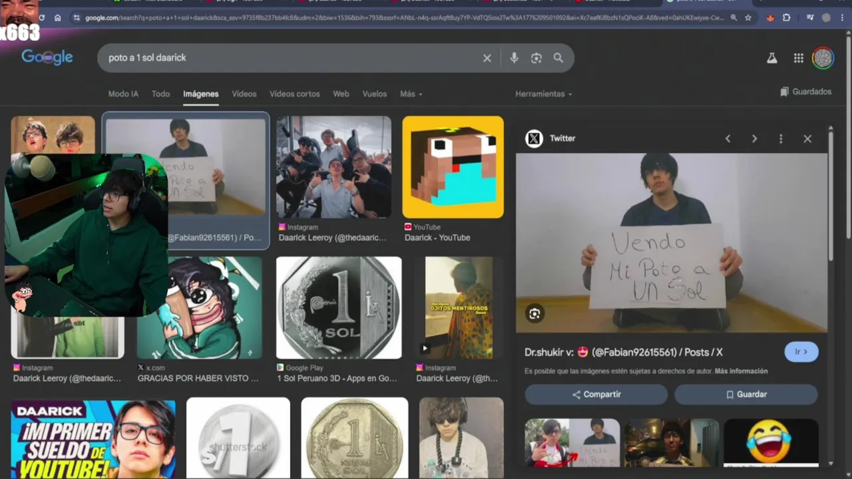Select the Imágenes tab
The height and width of the screenshot is (479, 852).
pos(201,94)
